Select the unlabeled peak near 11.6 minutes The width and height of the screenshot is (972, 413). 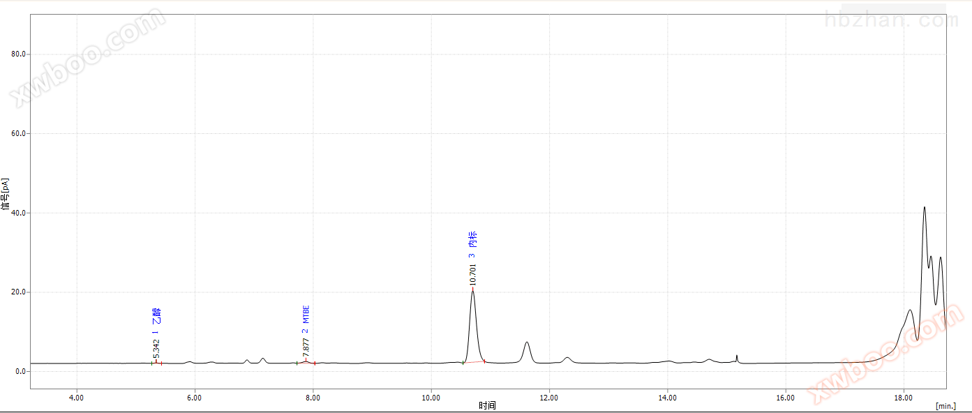coord(527,343)
